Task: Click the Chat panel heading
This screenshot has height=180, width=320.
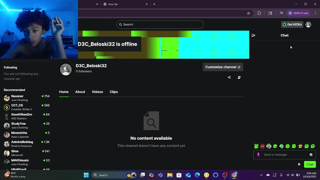Action: [x=284, y=35]
